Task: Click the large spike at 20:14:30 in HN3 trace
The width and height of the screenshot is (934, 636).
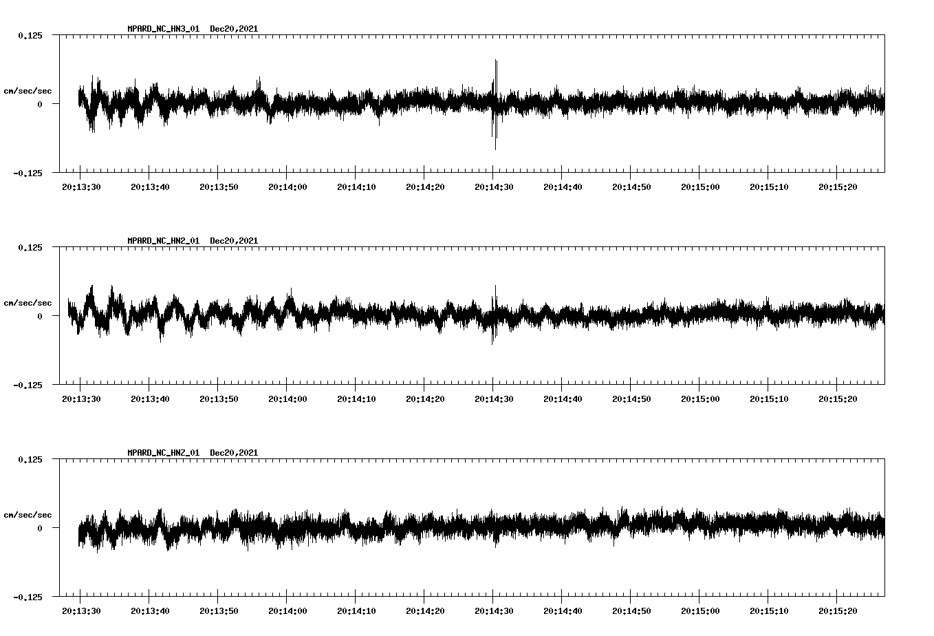Action: click(x=495, y=103)
